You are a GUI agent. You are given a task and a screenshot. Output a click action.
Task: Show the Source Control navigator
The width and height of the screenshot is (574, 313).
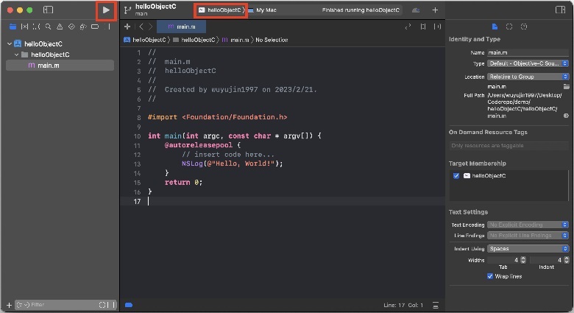24,27
